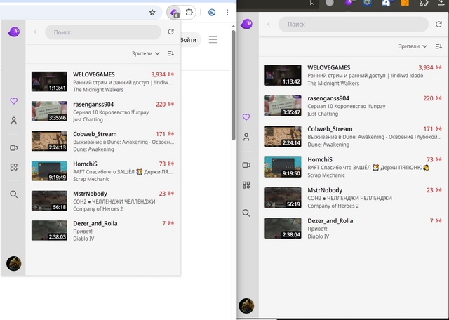Screen dimensions: 449x320
Task: Click the magnifier search icon in left popup sidebar
Action: click(x=13, y=194)
